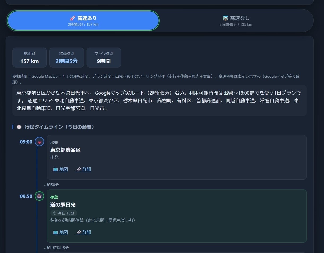Click the 道の駅日光 stop title
Viewport: 324px width, 253px height.
tap(63, 205)
